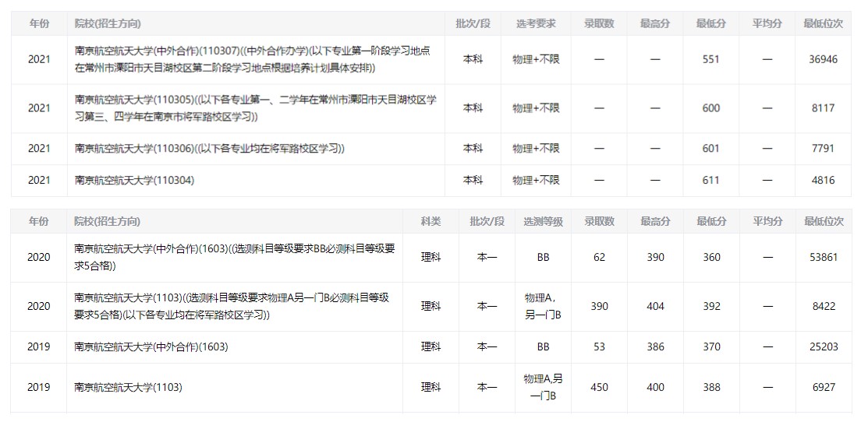The width and height of the screenshot is (861, 422).
Task: Click the 选测等级 column header
Action: click(x=543, y=222)
